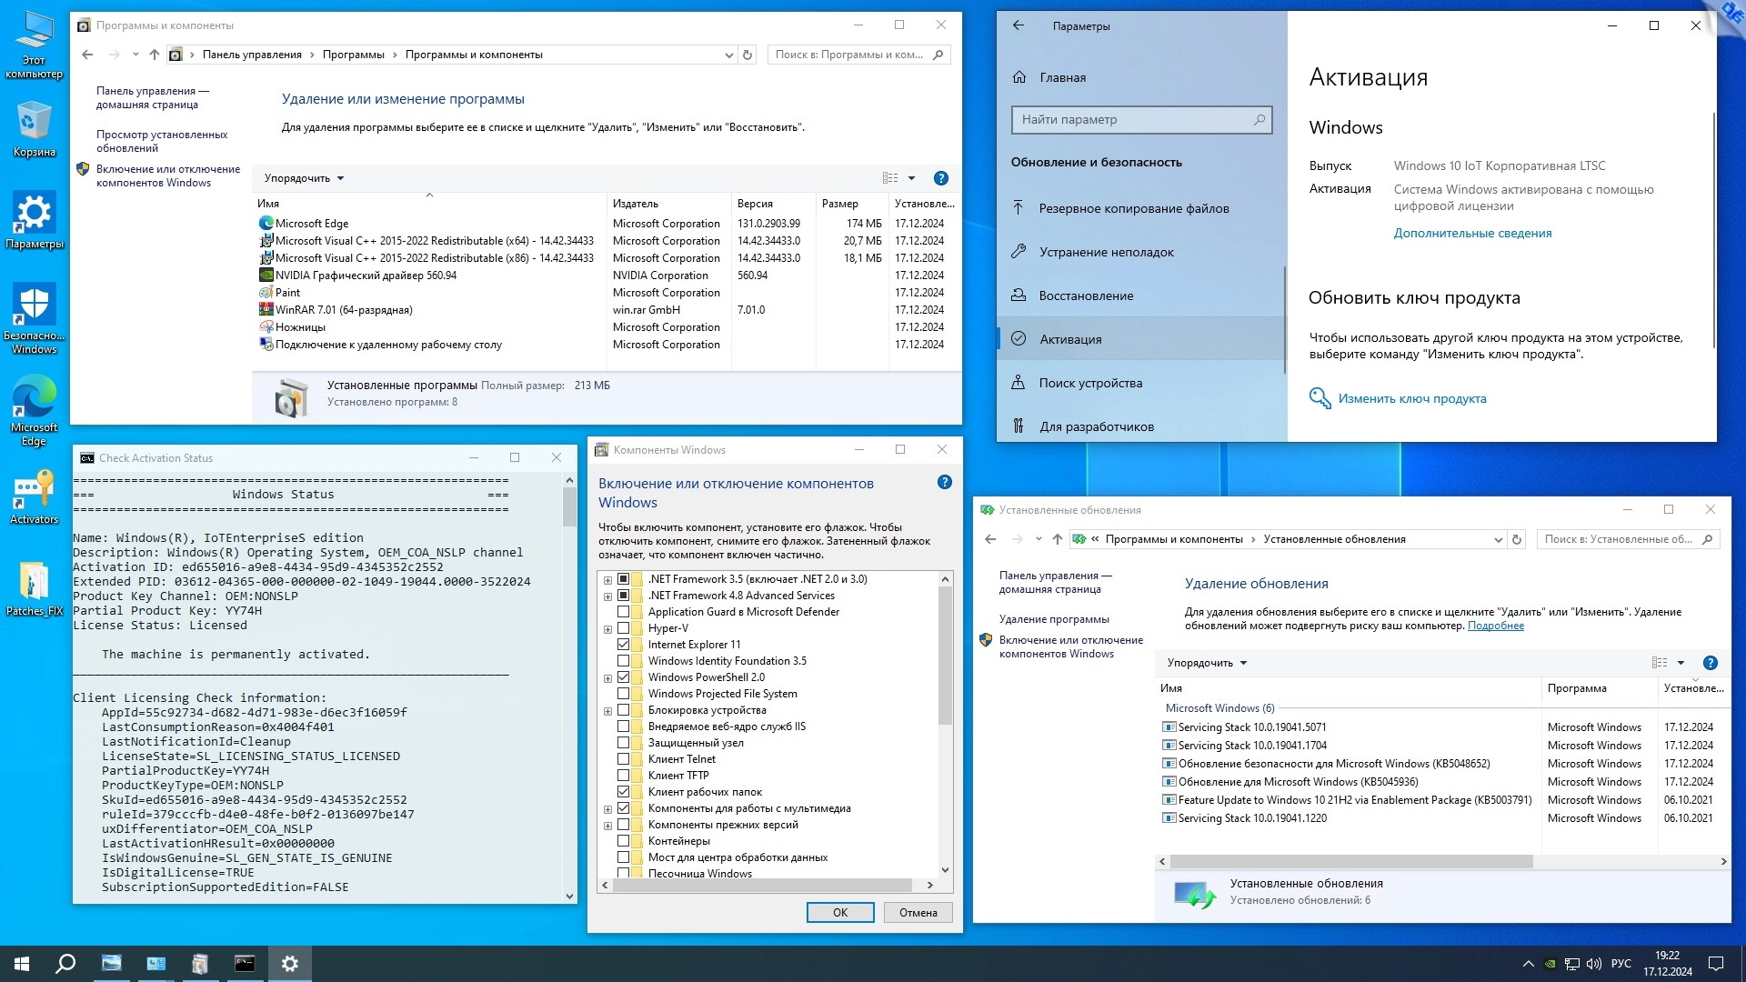Click the Найти параметр search field
This screenshot has width=1746, height=982.
coord(1132,119)
